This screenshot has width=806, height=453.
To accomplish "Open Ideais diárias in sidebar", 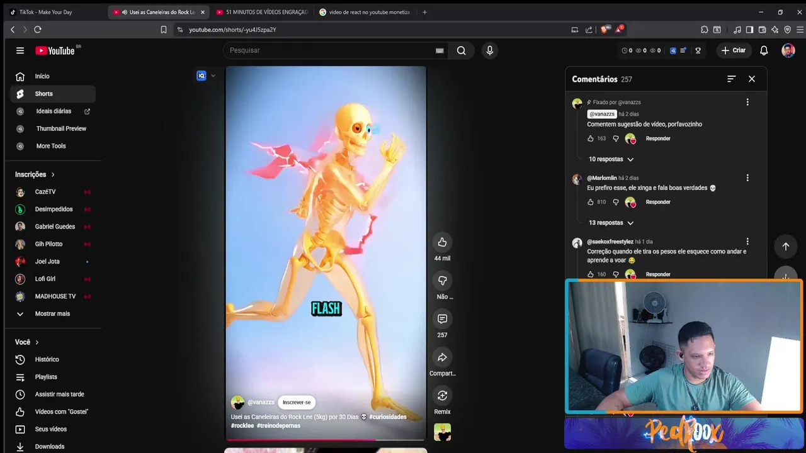I will pyautogui.click(x=53, y=111).
